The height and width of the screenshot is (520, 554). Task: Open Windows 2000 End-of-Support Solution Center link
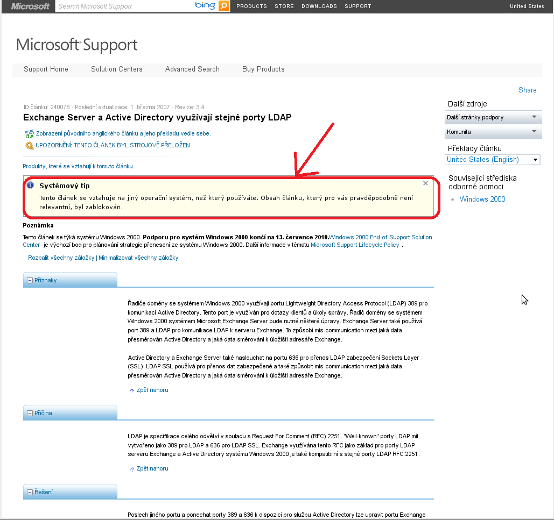[x=380, y=238]
